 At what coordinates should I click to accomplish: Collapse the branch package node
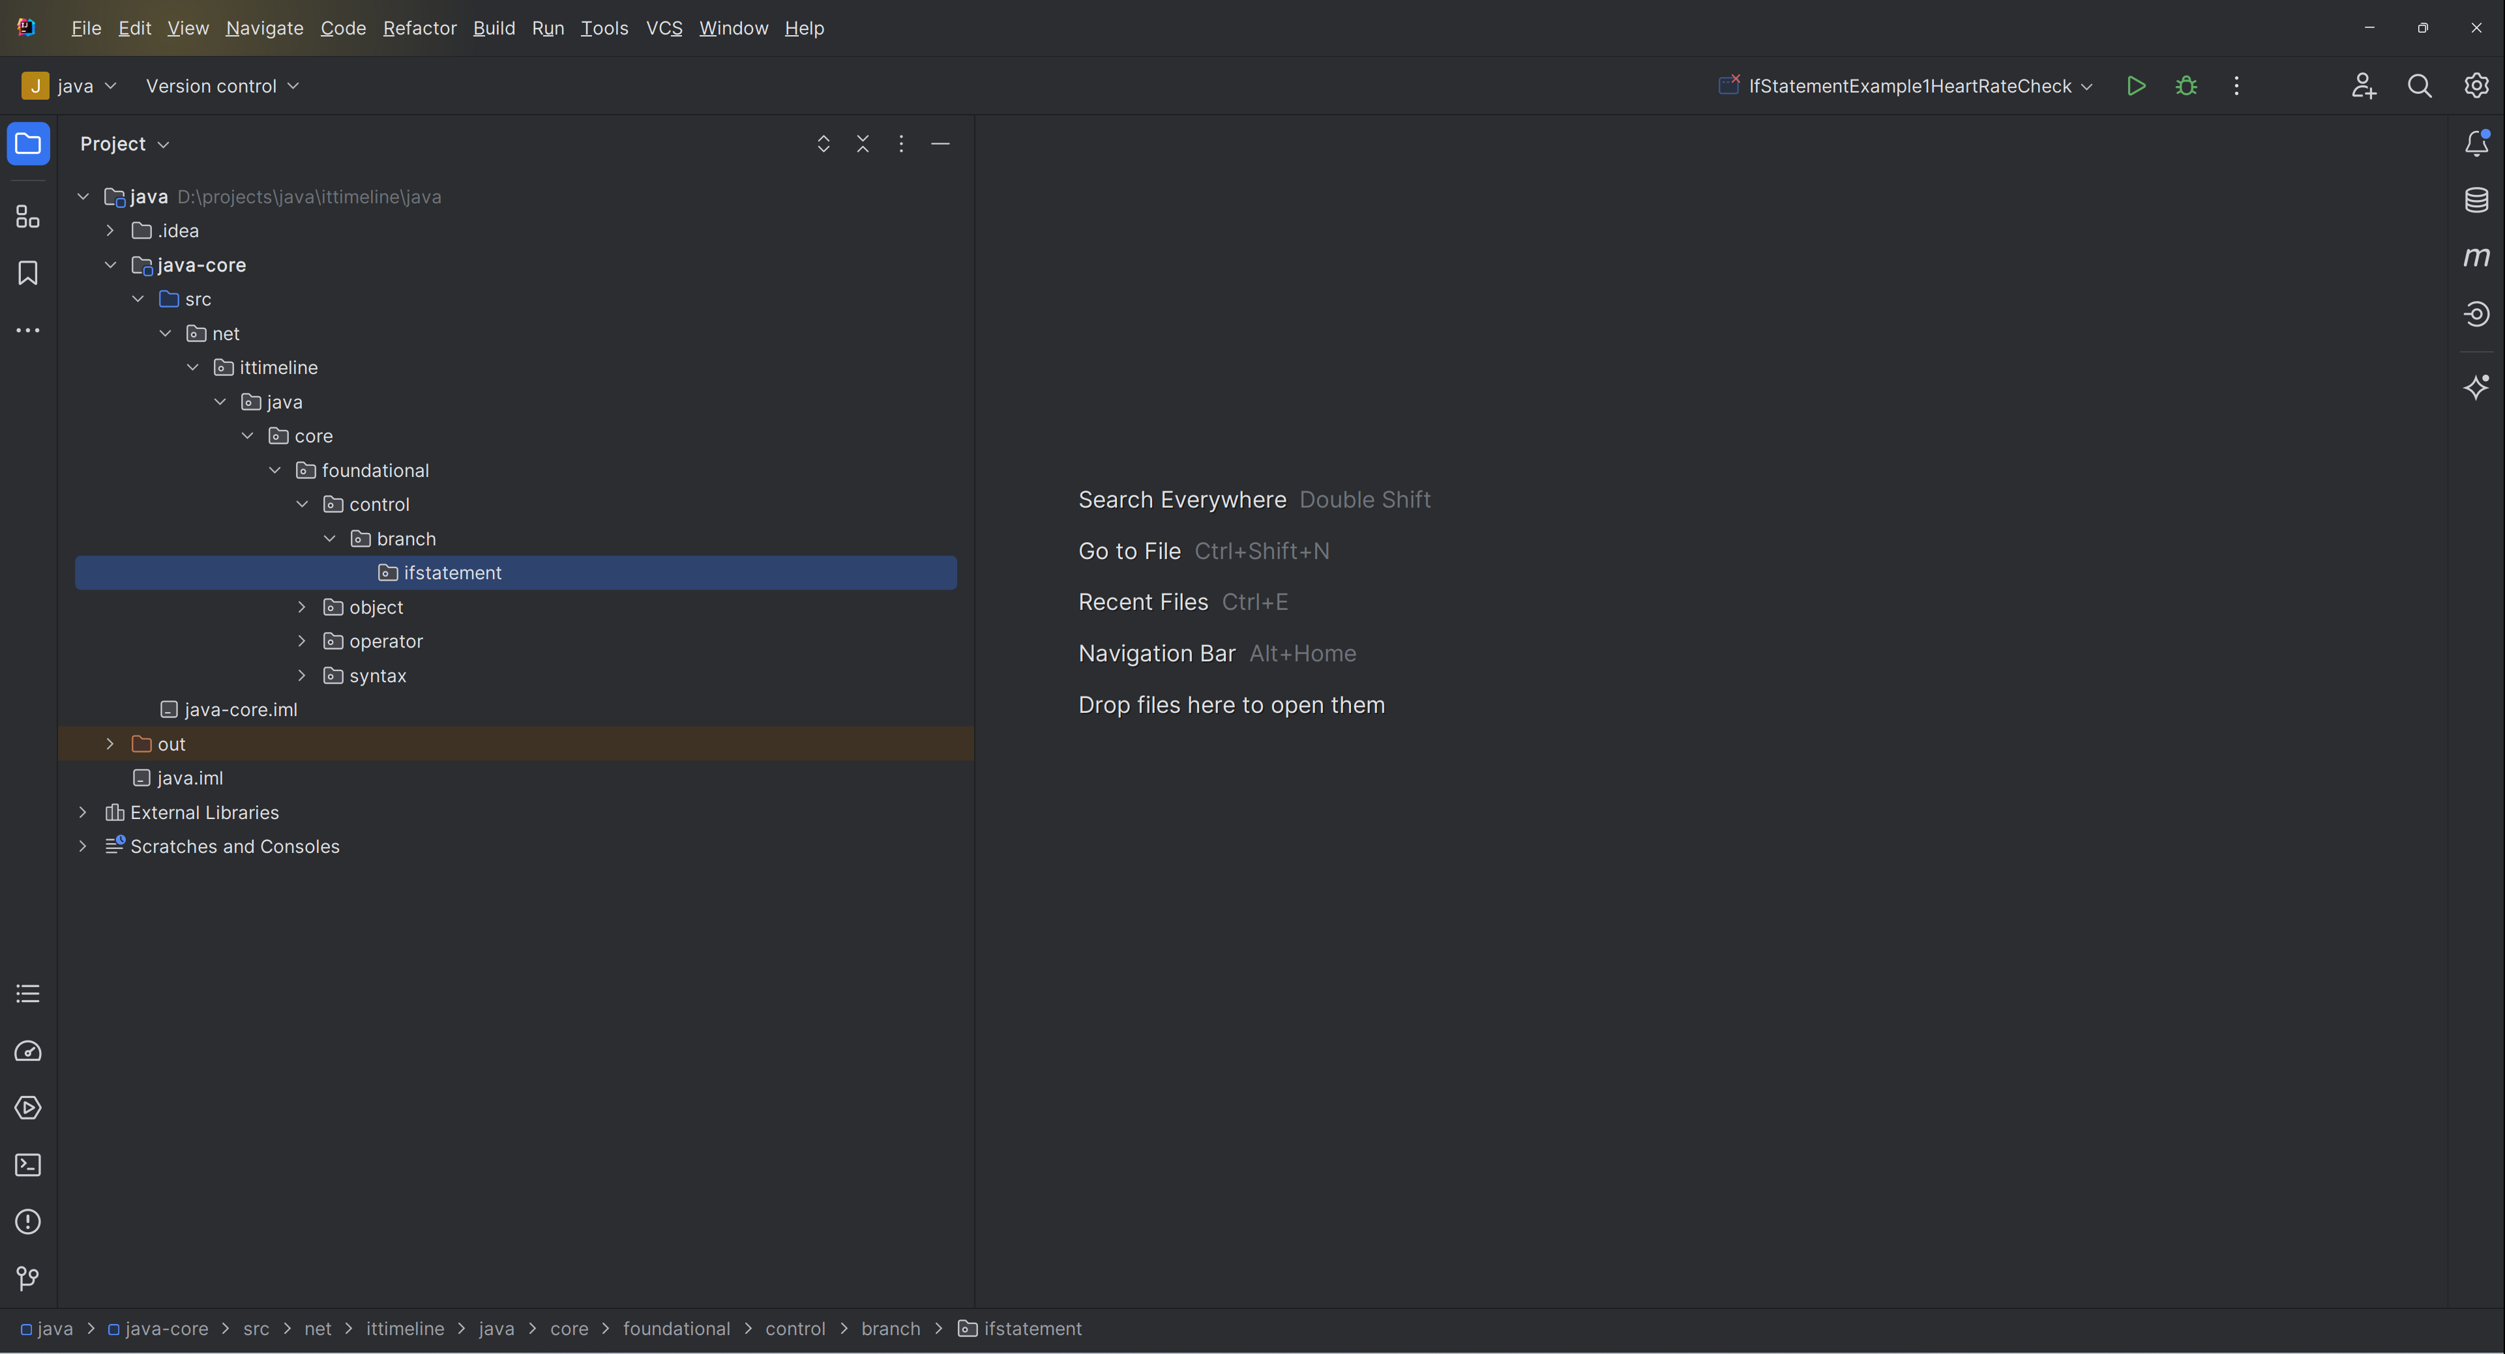pyautogui.click(x=329, y=540)
